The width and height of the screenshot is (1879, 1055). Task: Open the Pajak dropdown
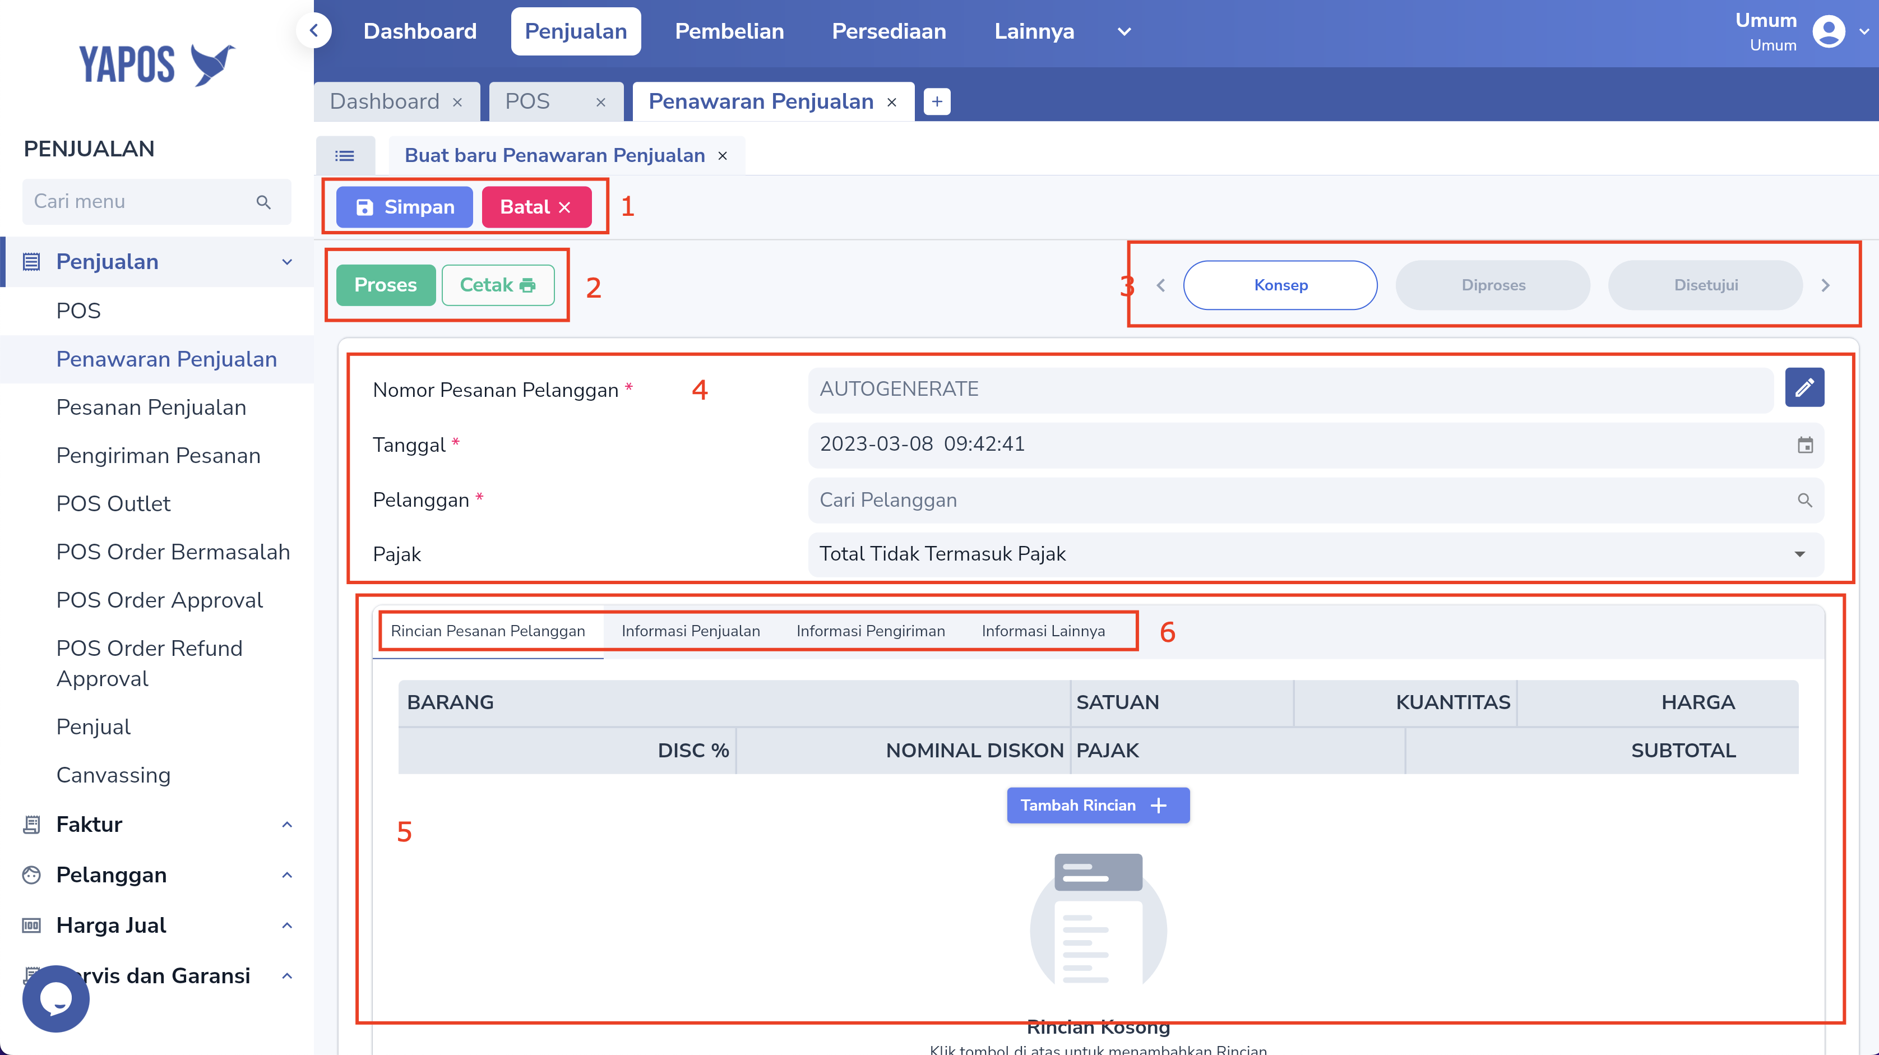[x=1316, y=554]
